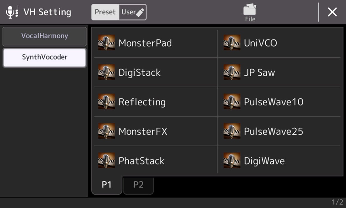This screenshot has height=208, width=346.
Task: Select the SynthVocoder category
Action: pyautogui.click(x=45, y=57)
